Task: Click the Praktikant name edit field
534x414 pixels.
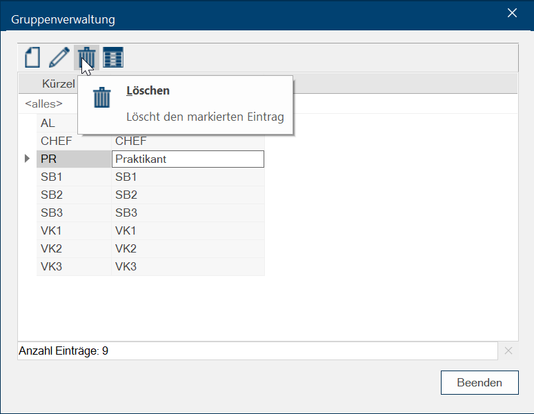Action: [187, 159]
